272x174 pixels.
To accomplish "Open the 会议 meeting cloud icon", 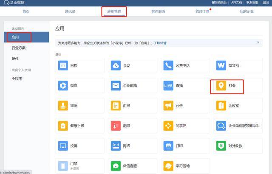I will point(116,65).
